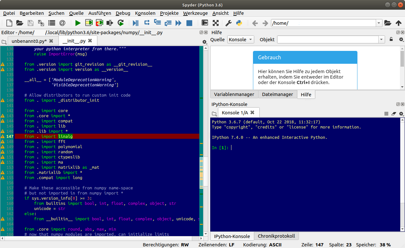Run the current script
Screen dimensions: 405x248
tap(78, 23)
